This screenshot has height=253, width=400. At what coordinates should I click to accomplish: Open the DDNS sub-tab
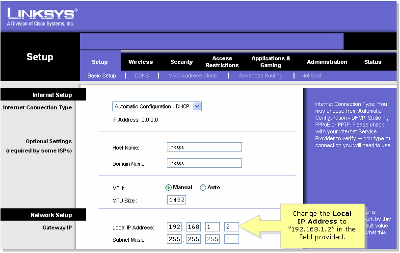pos(142,76)
